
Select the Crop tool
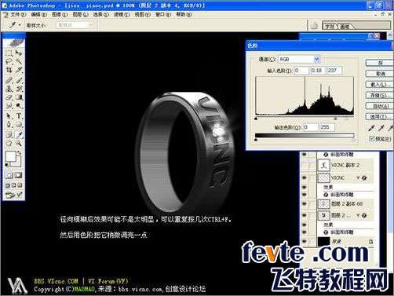point(9,70)
